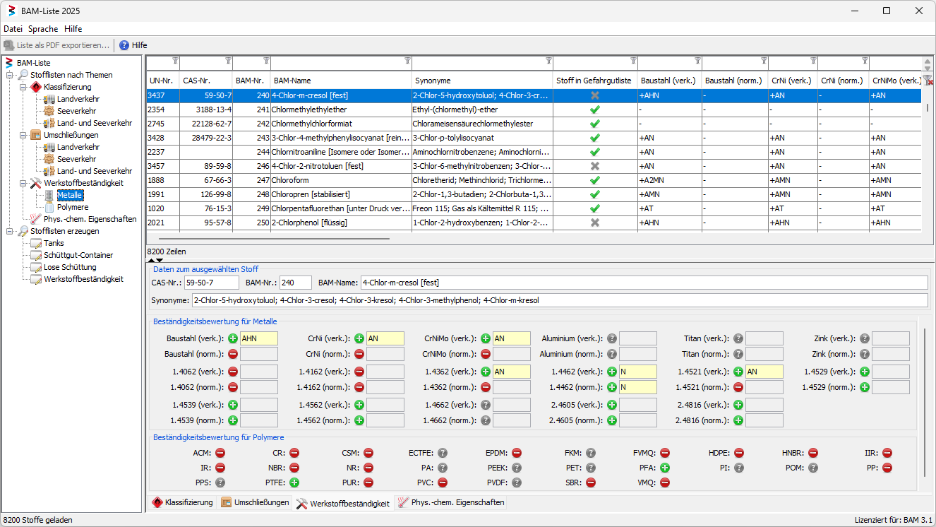
Task: Switch to the Umschließungen bottom tab
Action: [255, 503]
